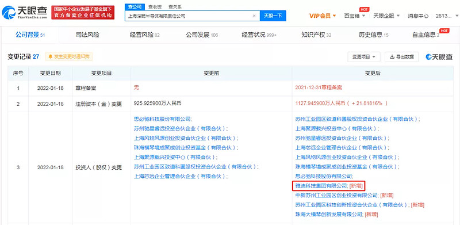
Task: Open 中新苏州工业园区创业投资有限公司 link
Action: [337, 195]
